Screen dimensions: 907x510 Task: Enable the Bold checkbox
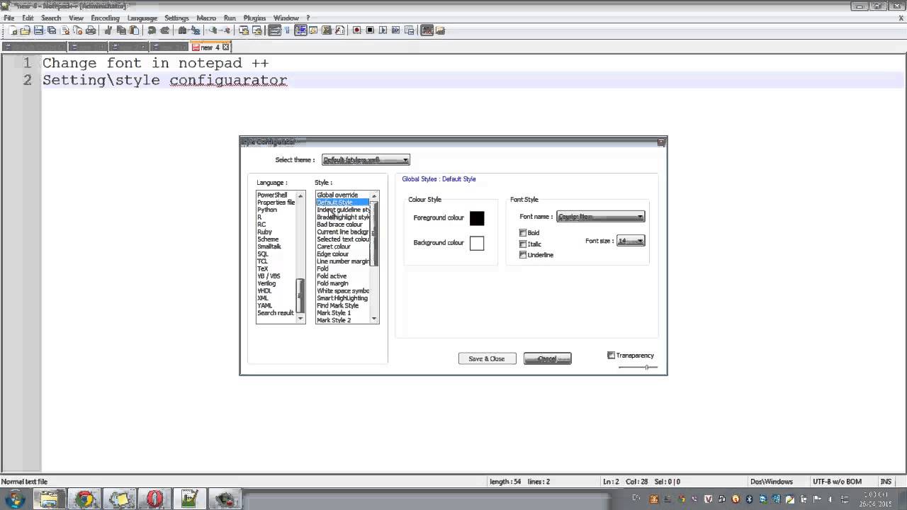click(x=523, y=232)
